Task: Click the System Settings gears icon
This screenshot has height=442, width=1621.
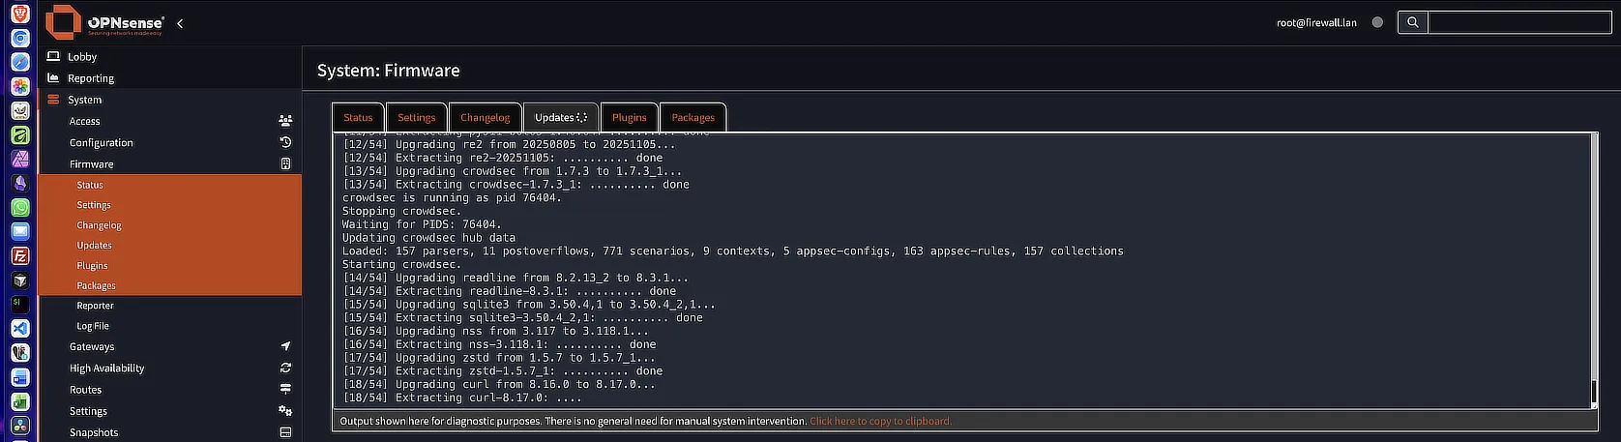Action: 285,411
